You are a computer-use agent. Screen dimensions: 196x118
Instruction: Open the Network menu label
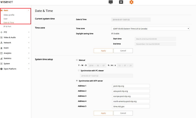7,43
